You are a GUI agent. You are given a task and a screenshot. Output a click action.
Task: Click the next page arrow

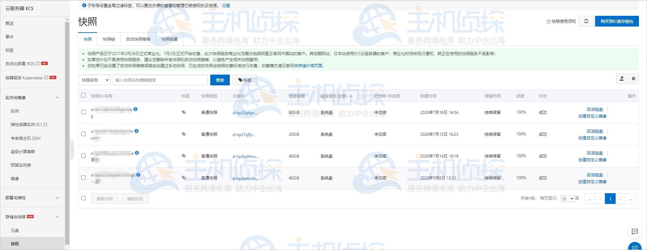(x=620, y=199)
